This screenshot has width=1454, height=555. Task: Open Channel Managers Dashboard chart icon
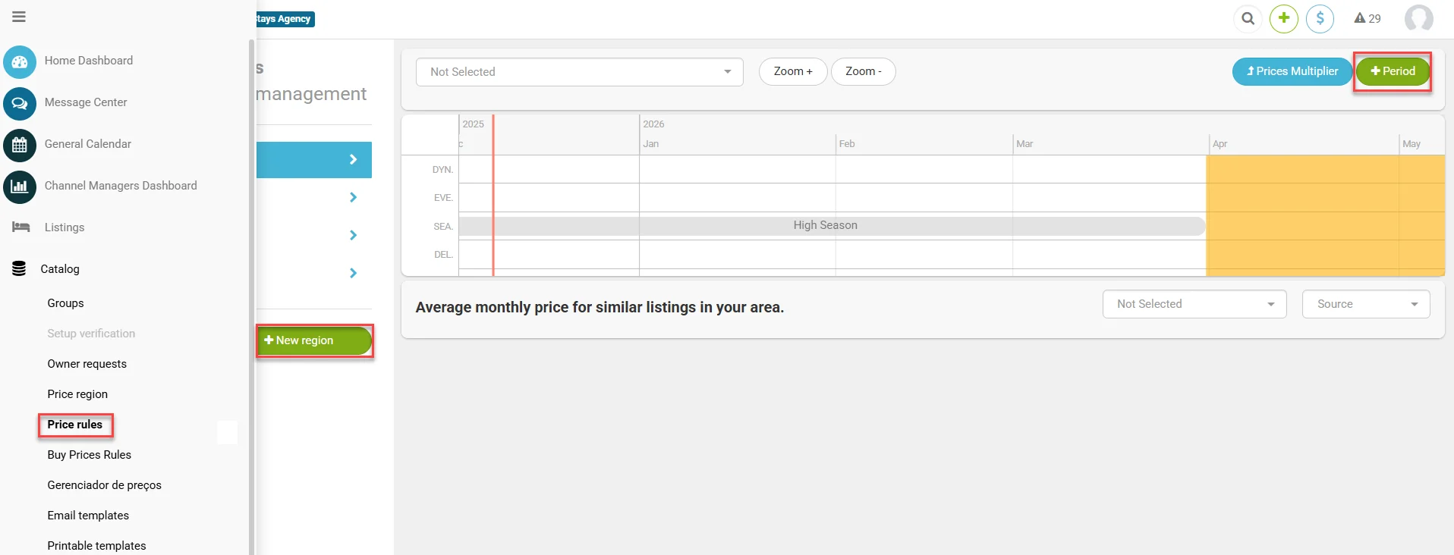[x=20, y=187]
